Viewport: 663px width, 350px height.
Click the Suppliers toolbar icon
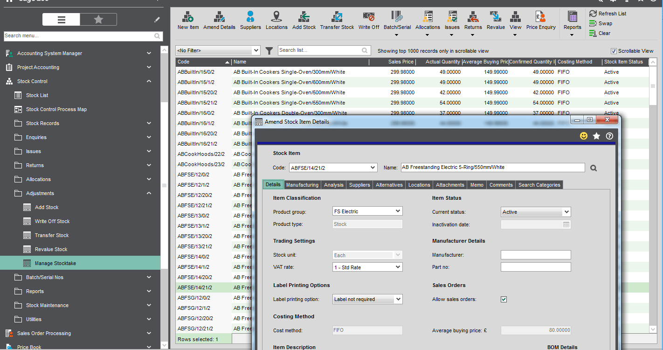tap(250, 21)
